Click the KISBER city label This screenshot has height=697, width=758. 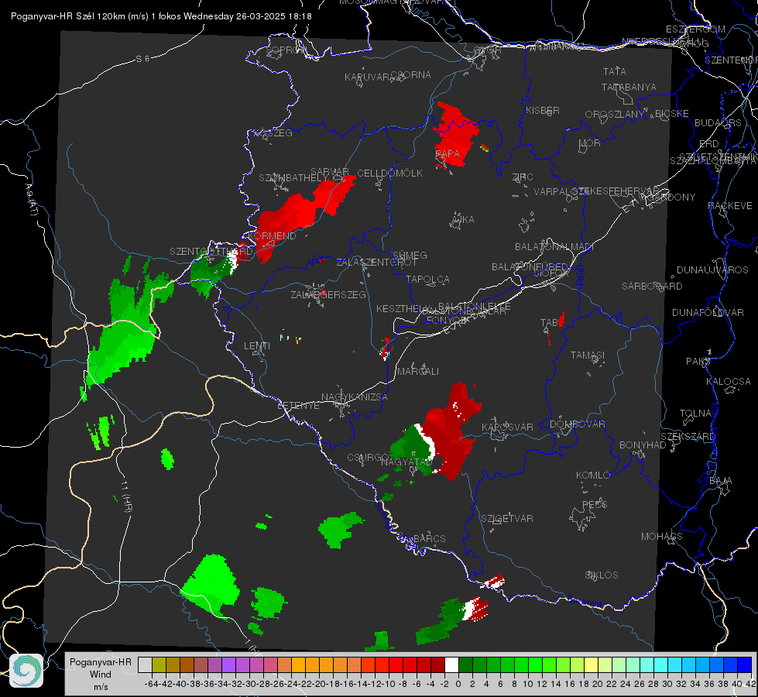543,111
